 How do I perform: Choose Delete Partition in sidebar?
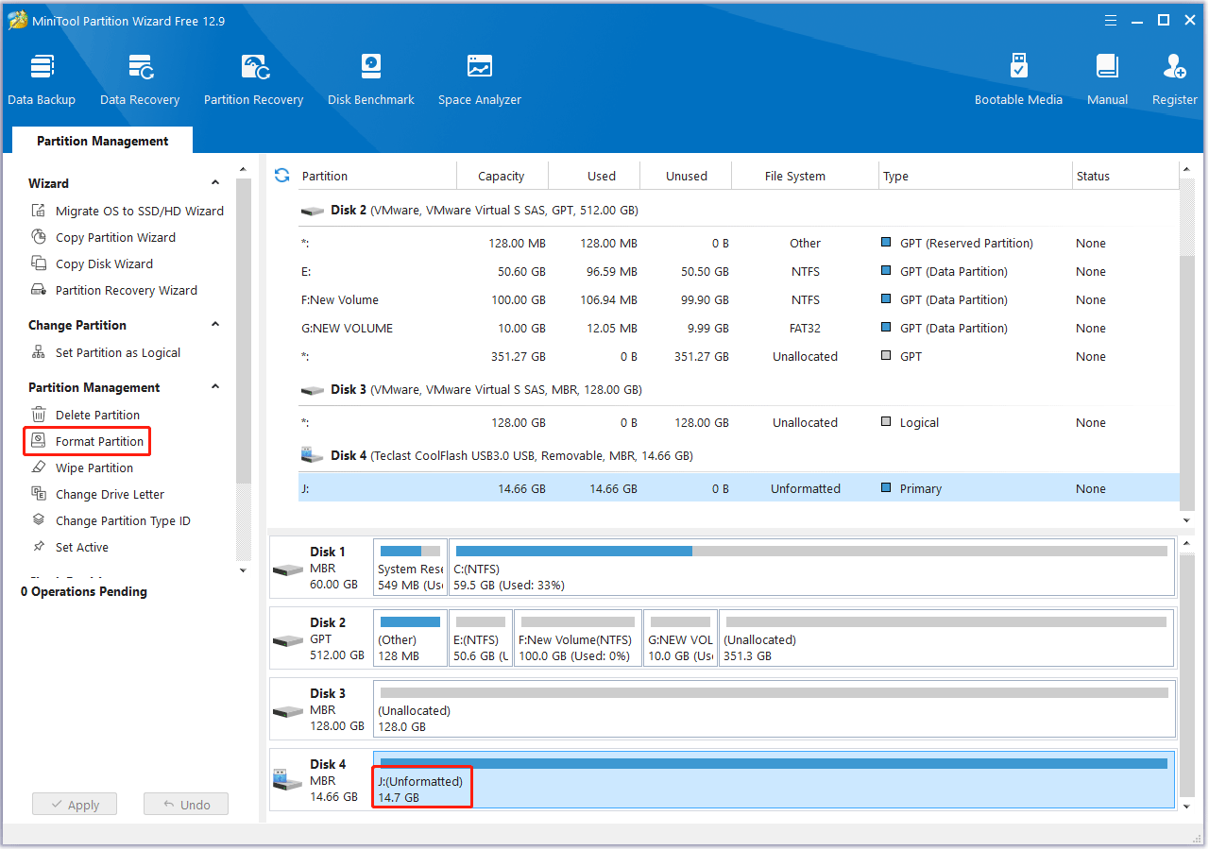pyautogui.click(x=97, y=415)
